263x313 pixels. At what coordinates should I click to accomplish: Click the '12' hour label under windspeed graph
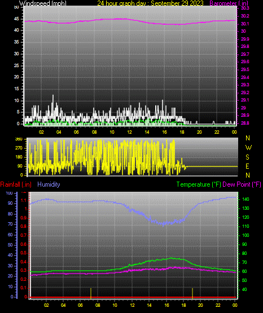click(x=129, y=132)
